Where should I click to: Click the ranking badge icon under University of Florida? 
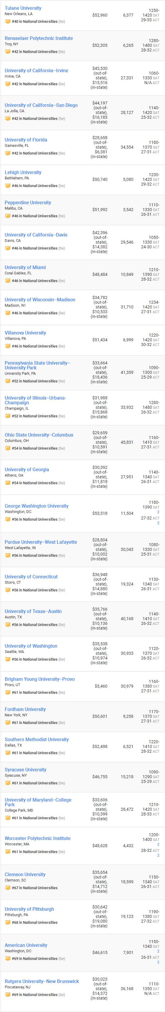(x=7, y=153)
